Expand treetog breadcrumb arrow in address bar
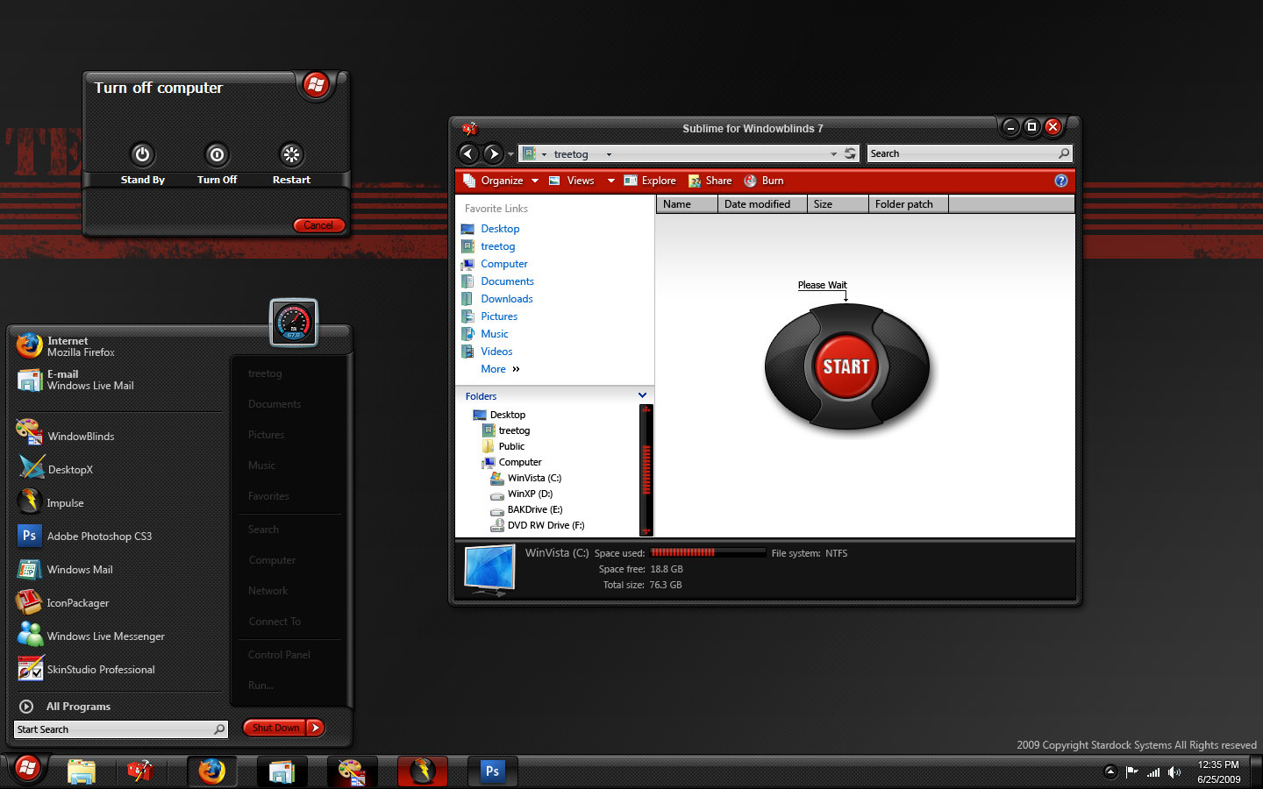The image size is (1263, 789). [609, 154]
